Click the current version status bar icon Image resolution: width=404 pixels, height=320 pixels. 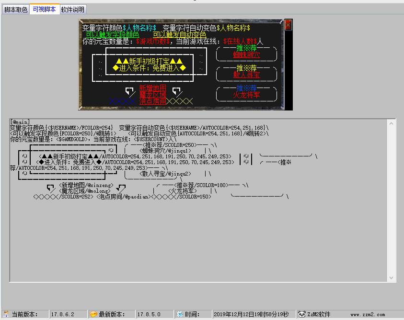(x=6, y=314)
